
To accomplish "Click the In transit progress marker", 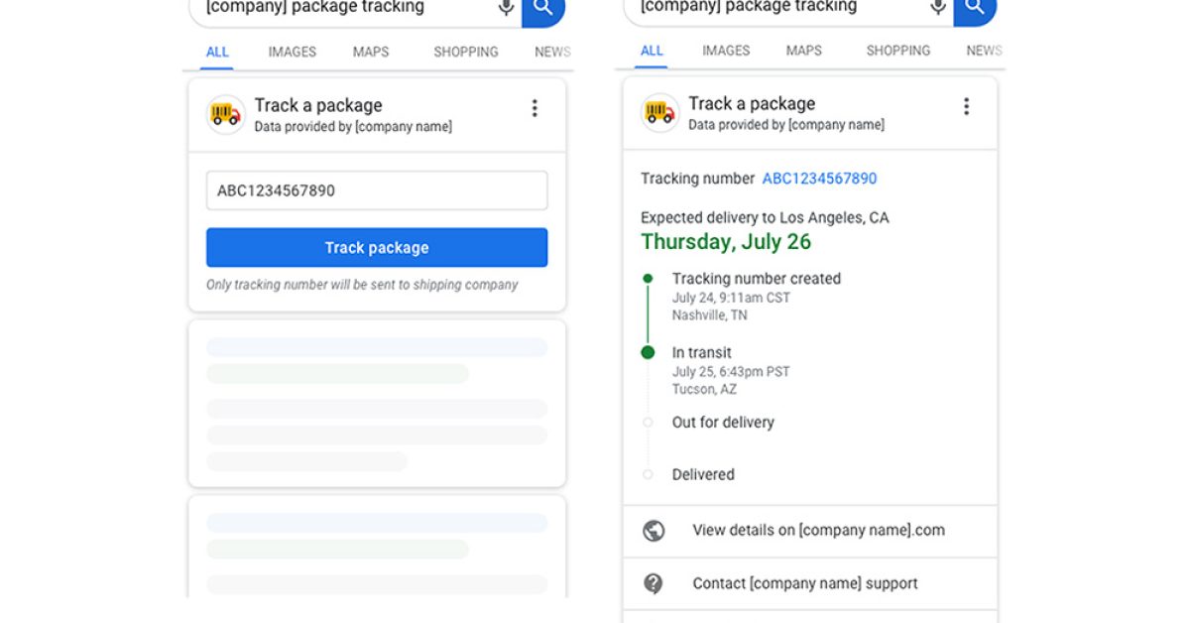I will click(648, 352).
